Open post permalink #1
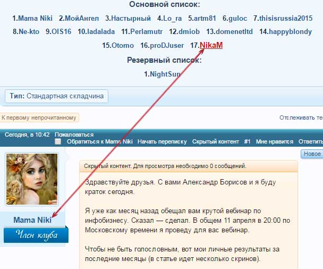 [247, 141]
